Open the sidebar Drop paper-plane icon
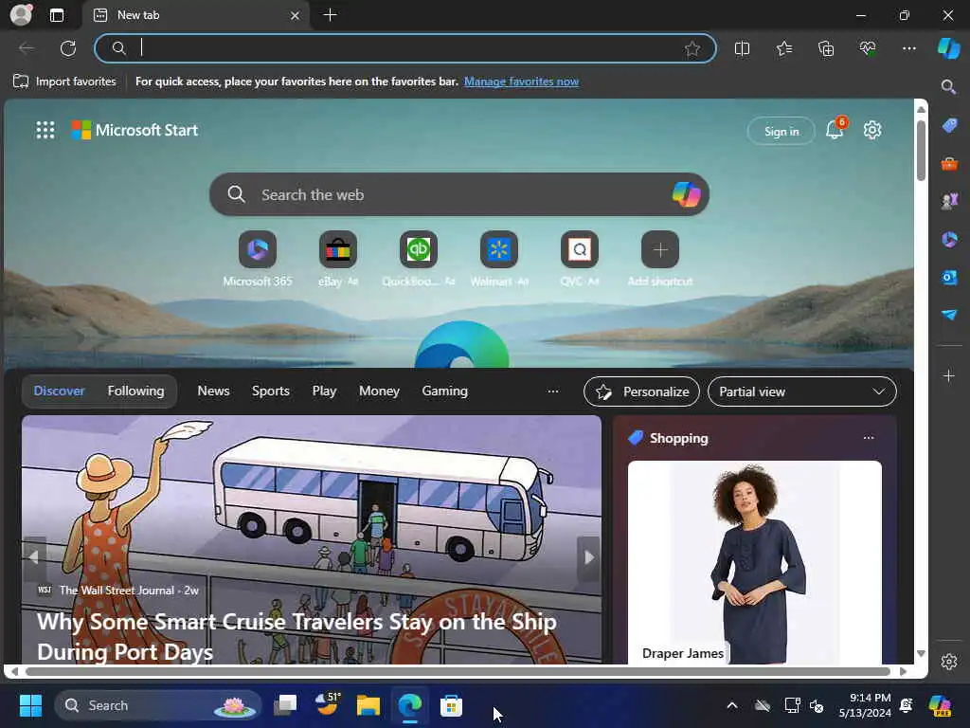Image resolution: width=970 pixels, height=728 pixels. point(949,315)
